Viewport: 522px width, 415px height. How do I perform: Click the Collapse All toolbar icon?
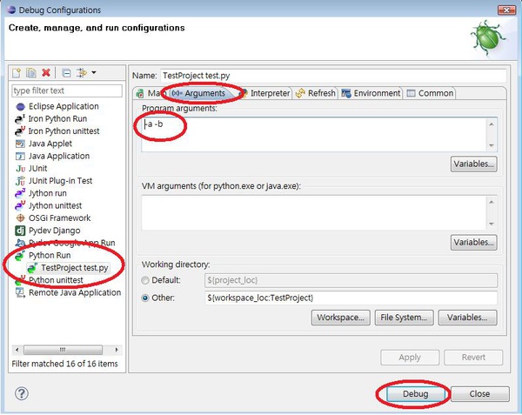click(x=67, y=72)
